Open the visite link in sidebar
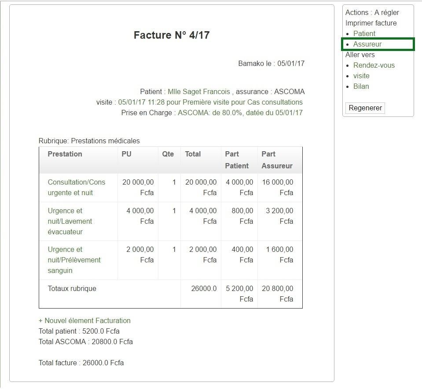This screenshot has width=422, height=389. tap(361, 76)
